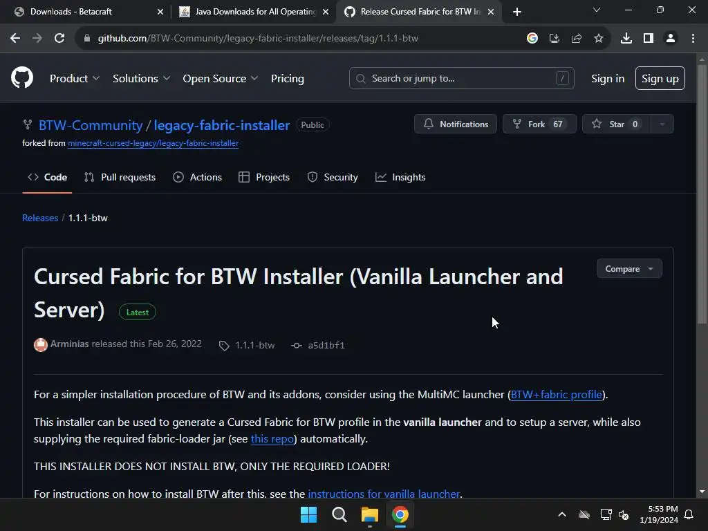Screen dimensions: 708x531
Task: Click the commit icon beside a5d1bf1
Action: pos(296,346)
